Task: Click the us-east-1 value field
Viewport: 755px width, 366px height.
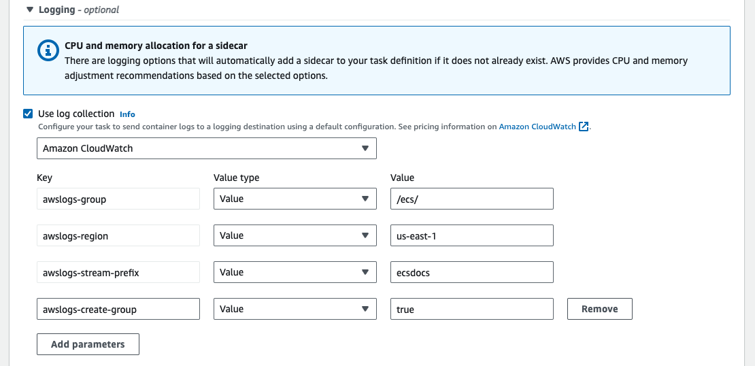Action: [472, 235]
